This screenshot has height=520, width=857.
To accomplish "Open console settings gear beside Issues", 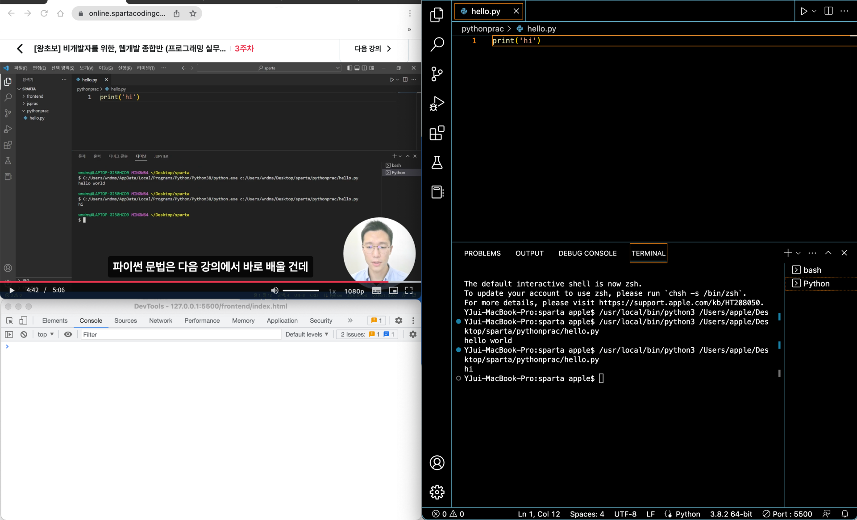I will click(413, 334).
